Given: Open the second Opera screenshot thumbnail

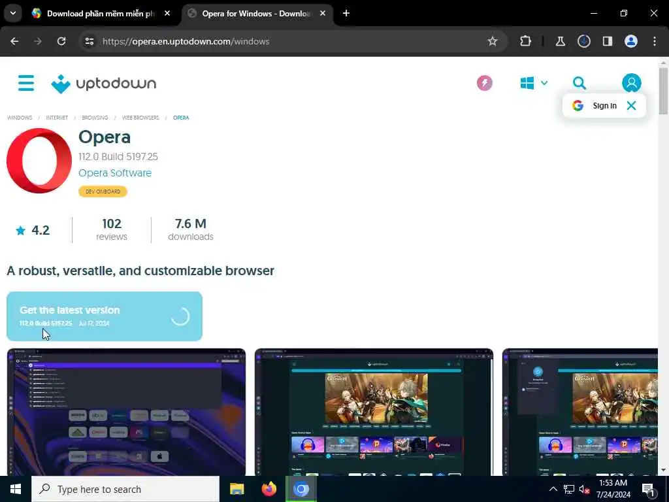Looking at the screenshot, I should point(374,412).
